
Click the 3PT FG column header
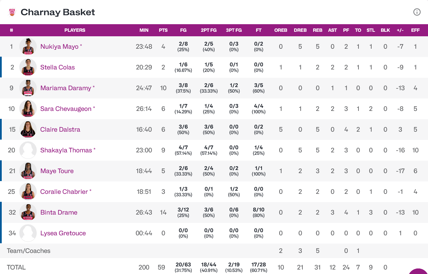[234, 30]
